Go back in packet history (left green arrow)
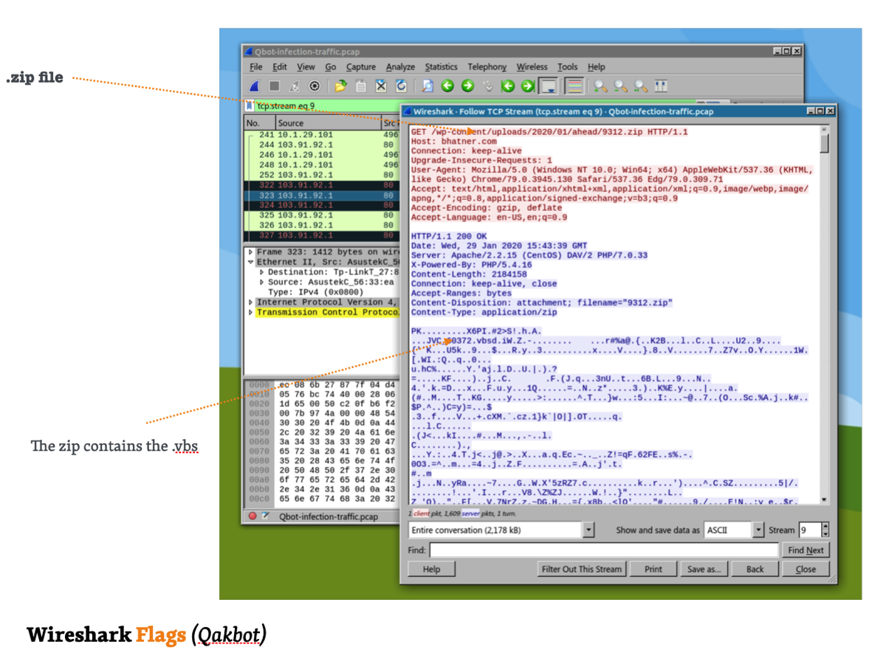This screenshot has height=664, width=886. pos(447,86)
